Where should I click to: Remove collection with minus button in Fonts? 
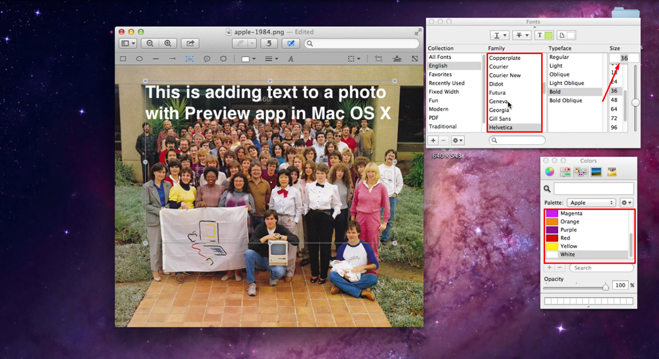point(444,140)
